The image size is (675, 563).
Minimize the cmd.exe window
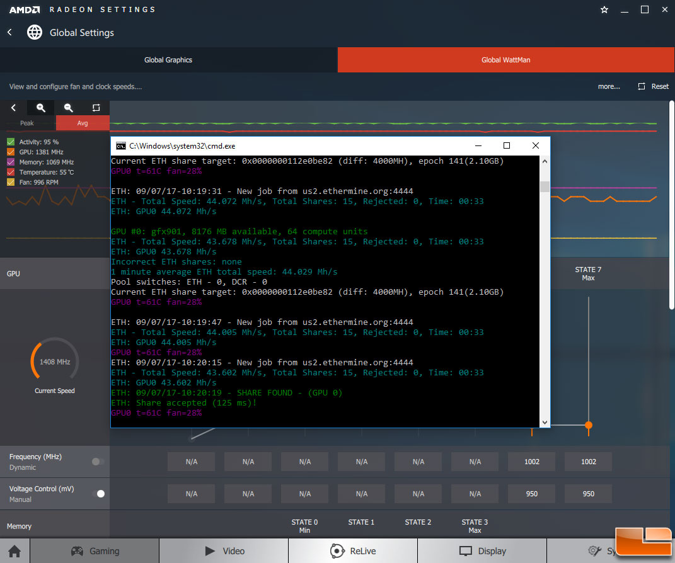[x=478, y=145]
